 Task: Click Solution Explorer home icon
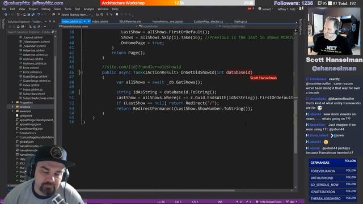point(18,27)
